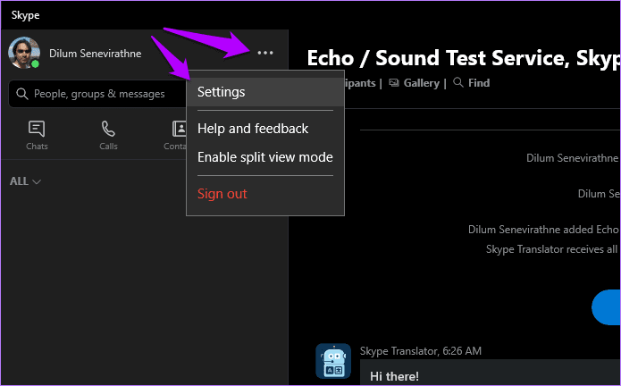This screenshot has width=621, height=386.
Task: Click the Gallery picture icon
Action: point(394,83)
